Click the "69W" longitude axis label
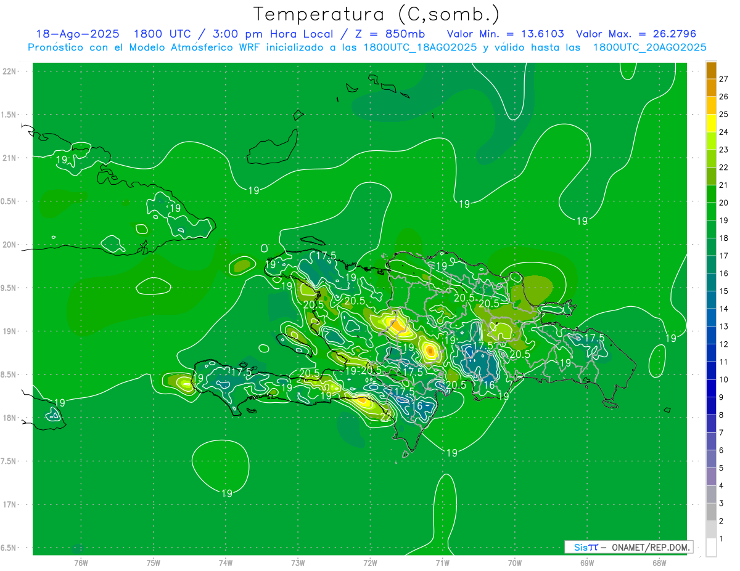This screenshot has width=740, height=571. [587, 562]
